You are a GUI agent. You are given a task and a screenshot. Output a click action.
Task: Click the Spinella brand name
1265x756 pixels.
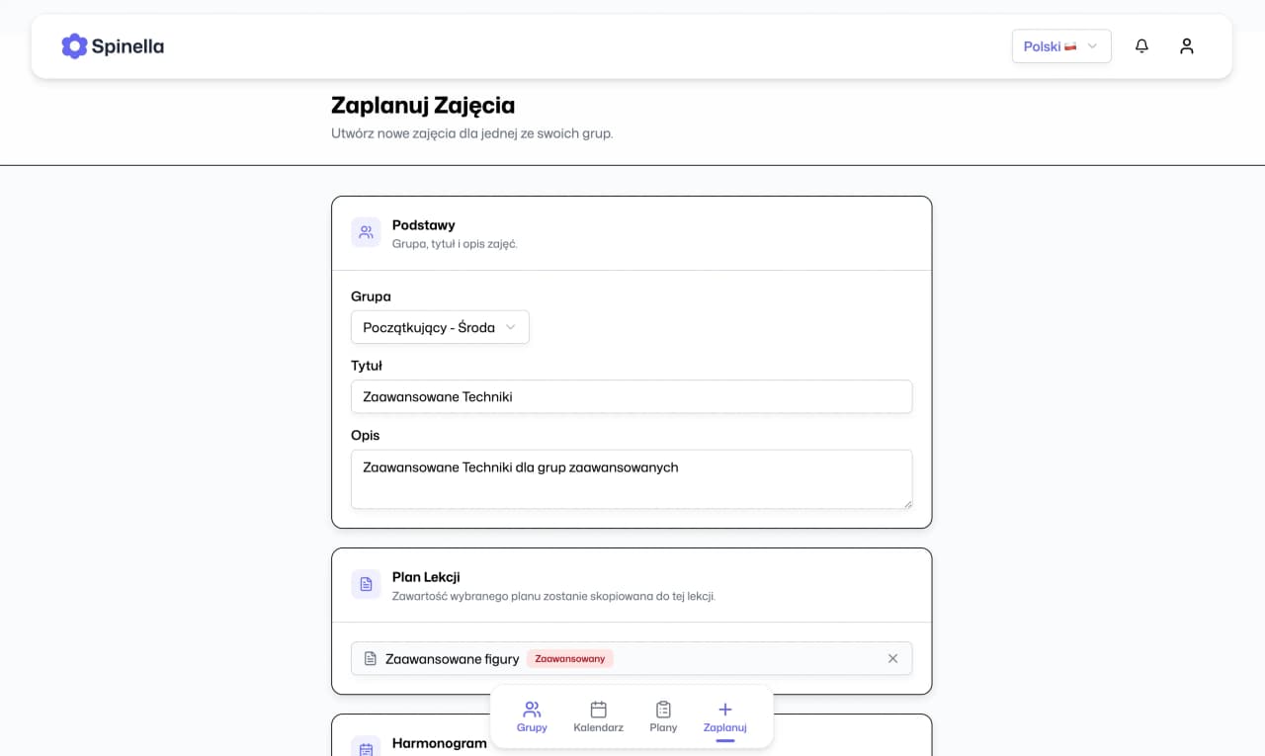(127, 46)
